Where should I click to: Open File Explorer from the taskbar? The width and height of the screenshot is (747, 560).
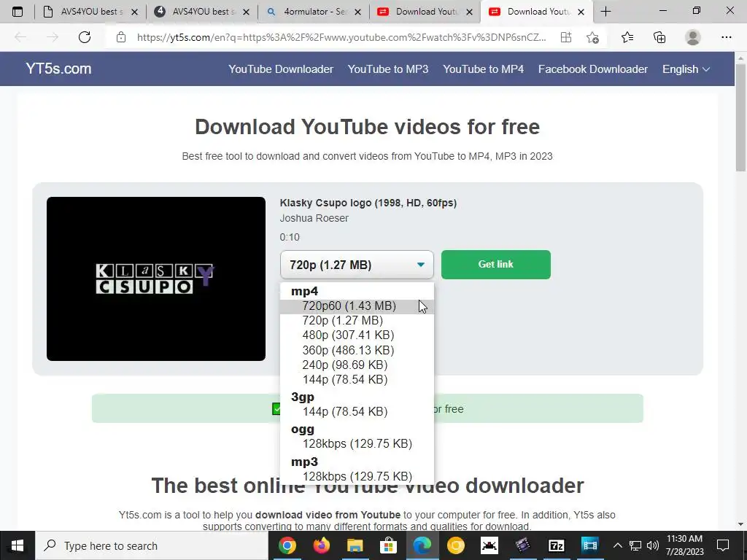(x=355, y=545)
